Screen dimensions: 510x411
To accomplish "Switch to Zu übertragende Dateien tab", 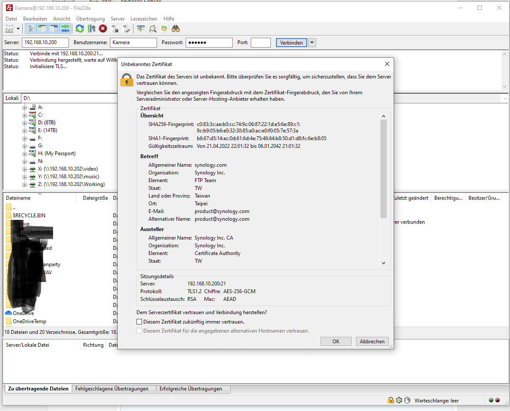I will [x=38, y=389].
